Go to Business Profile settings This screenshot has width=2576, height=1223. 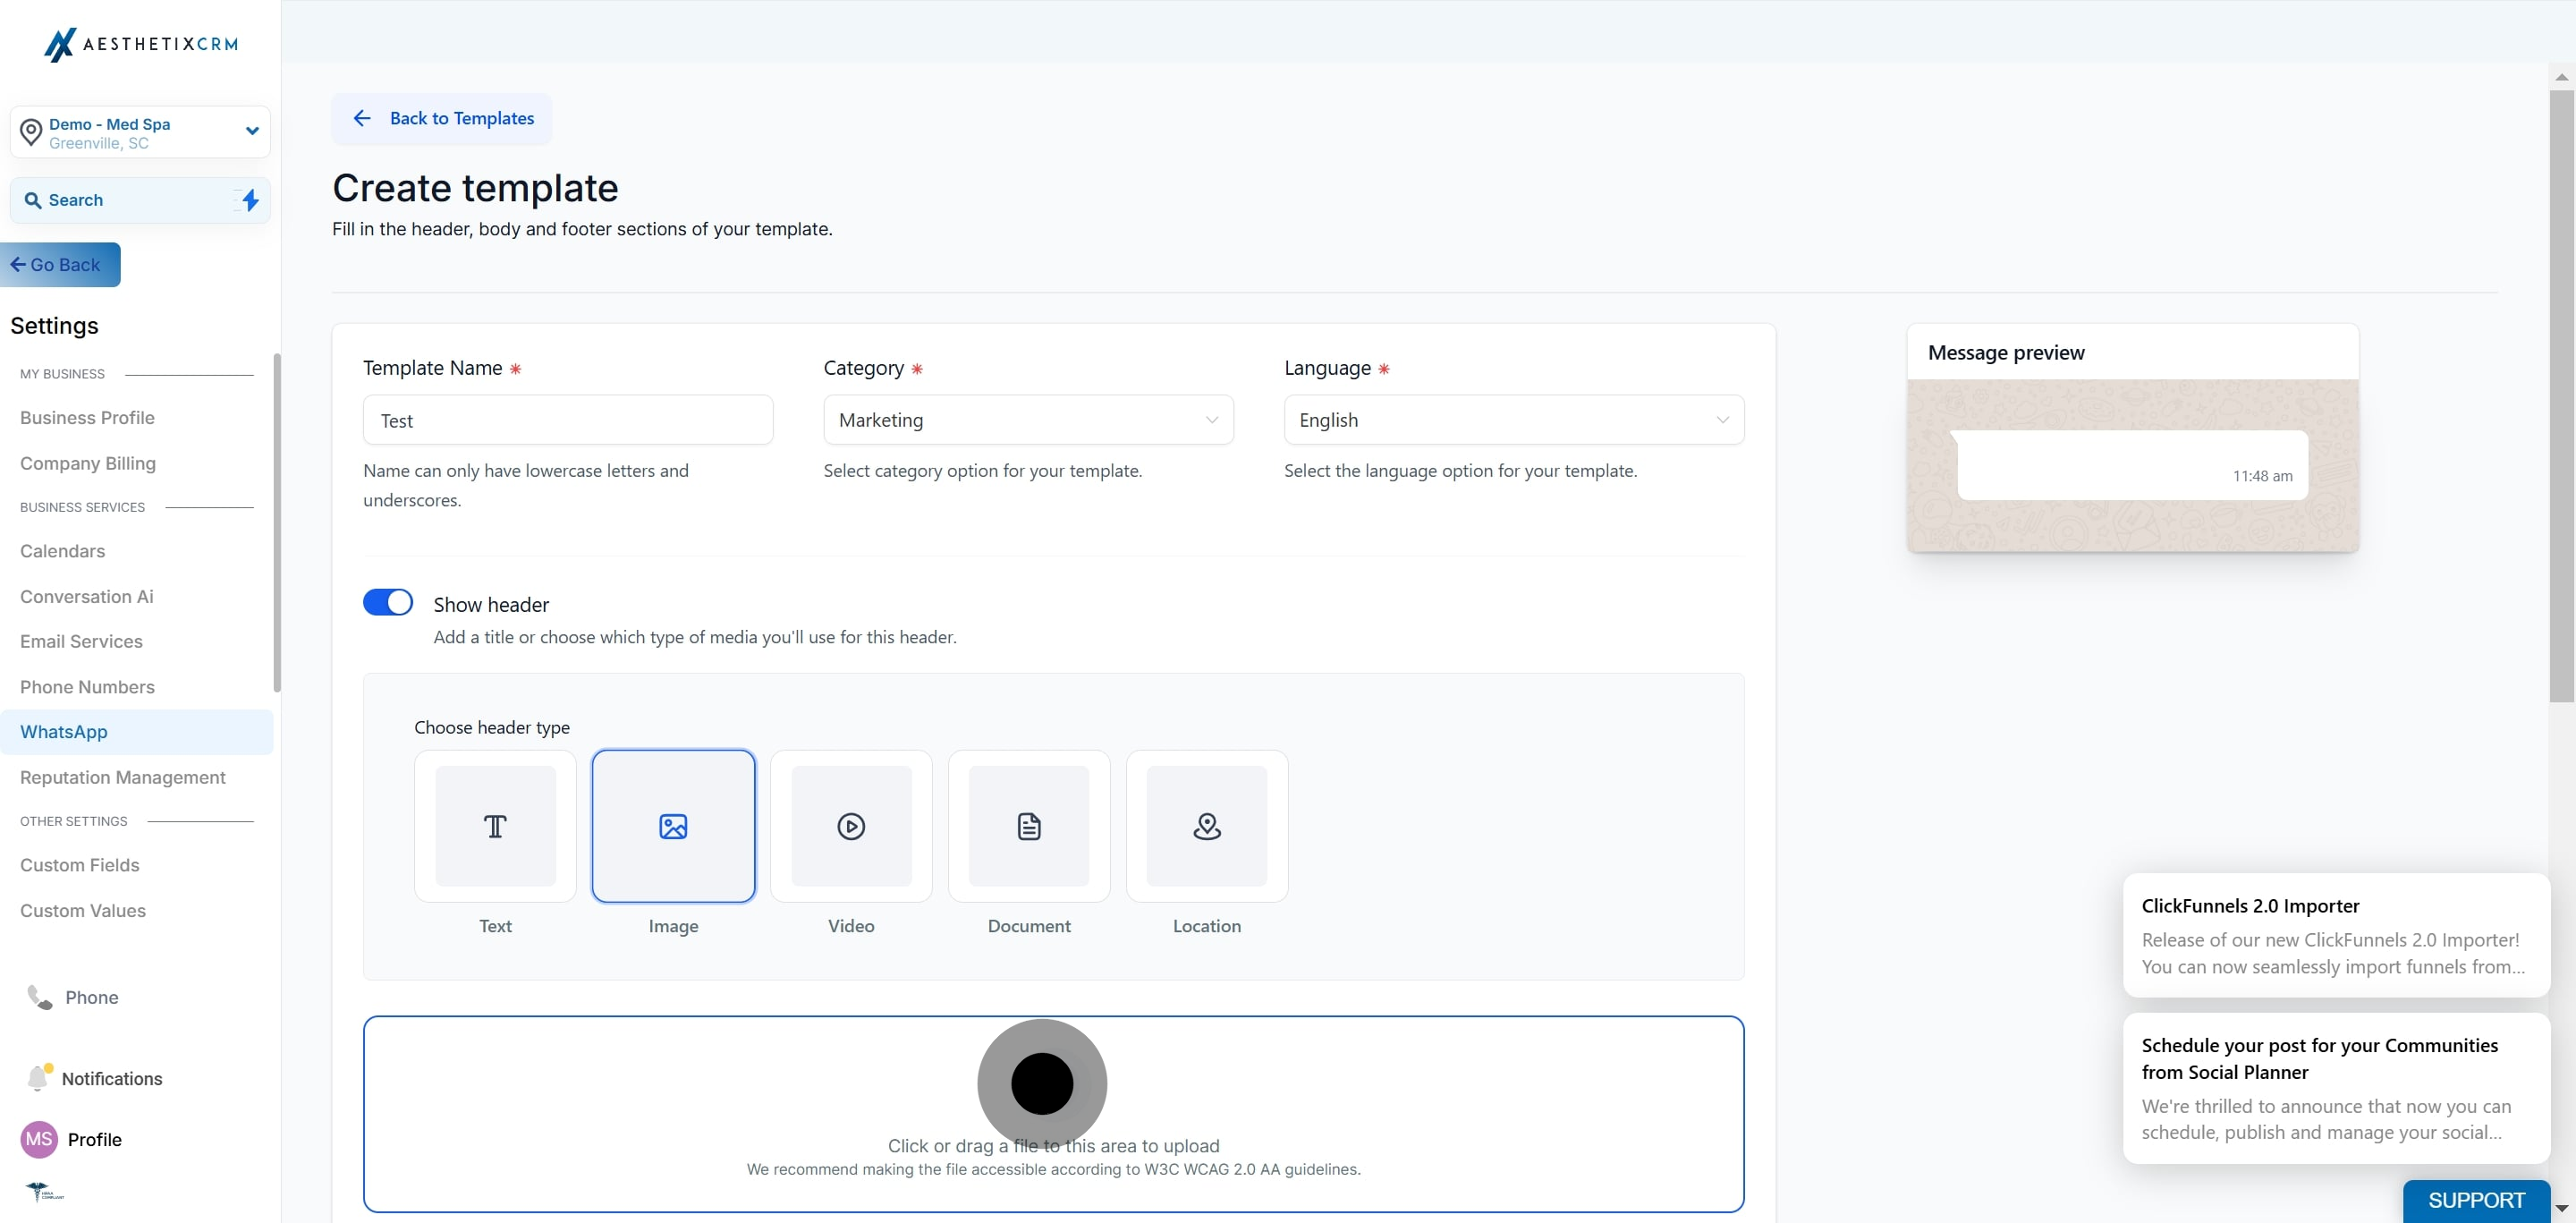pos(87,418)
